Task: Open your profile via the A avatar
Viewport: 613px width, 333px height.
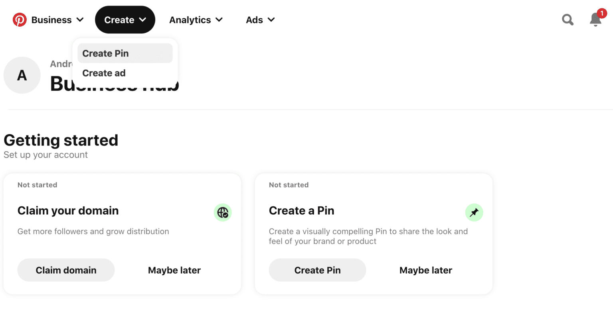Action: point(22,75)
